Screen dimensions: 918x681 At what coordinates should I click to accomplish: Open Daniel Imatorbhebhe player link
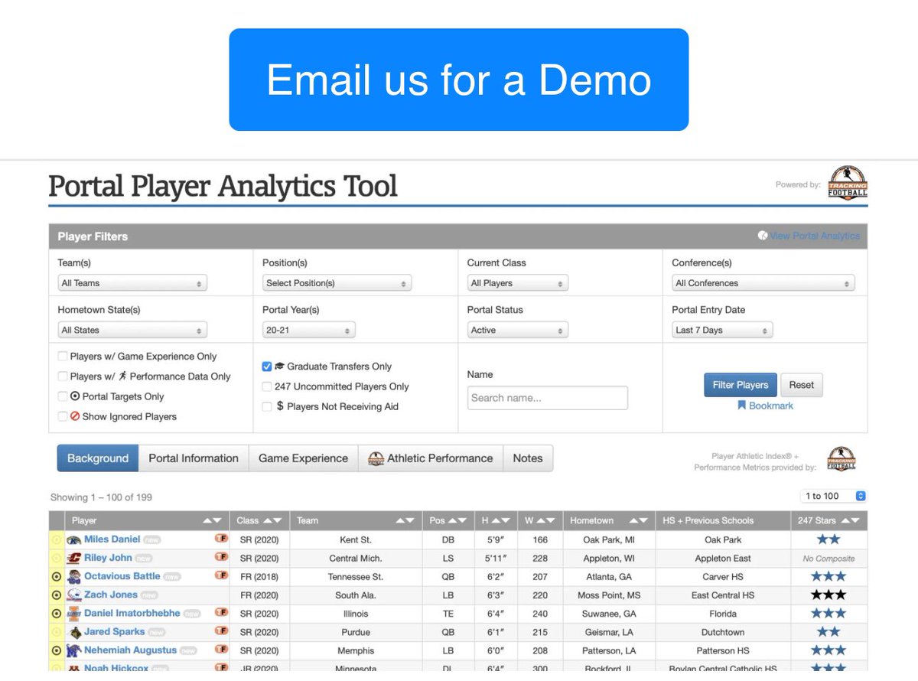point(132,613)
